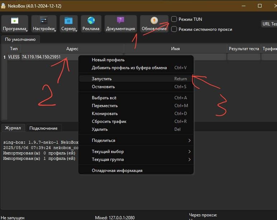Choose Сбросить трафик in context menu

(136, 121)
